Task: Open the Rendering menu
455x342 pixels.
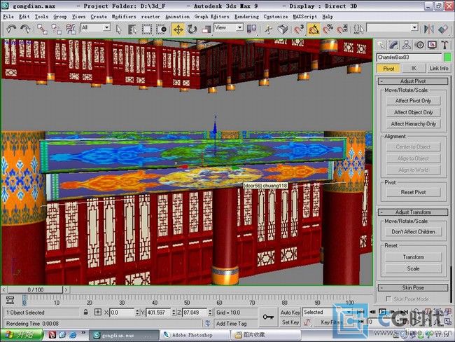Action: pyautogui.click(x=246, y=17)
